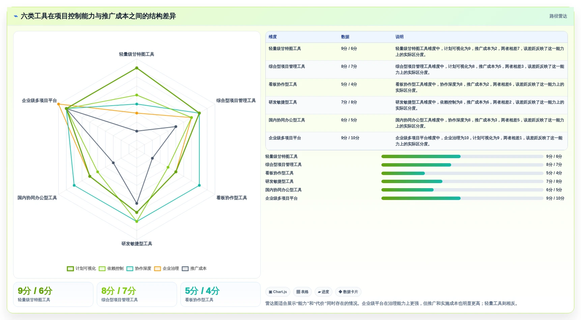The width and height of the screenshot is (581, 320).
Task: Click the 看板协作型工具 progress bar
Action: click(462, 173)
